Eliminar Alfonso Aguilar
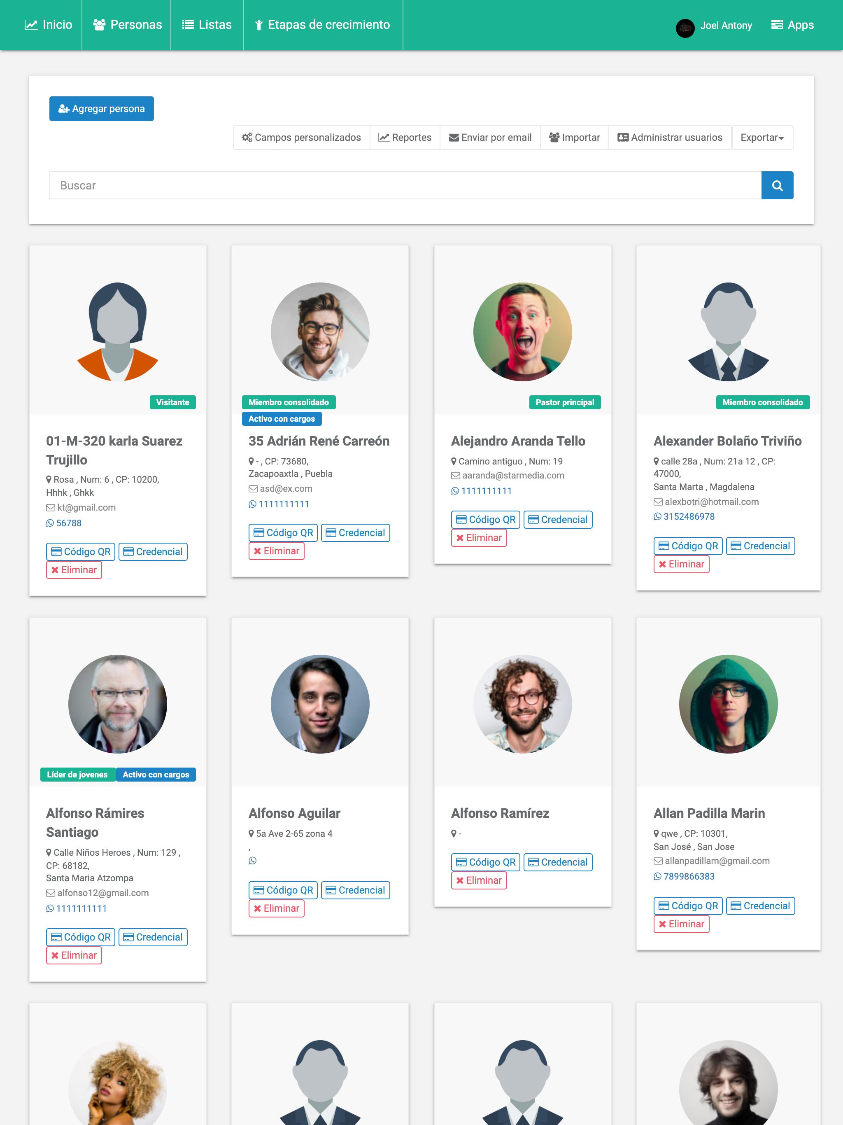 [x=277, y=908]
